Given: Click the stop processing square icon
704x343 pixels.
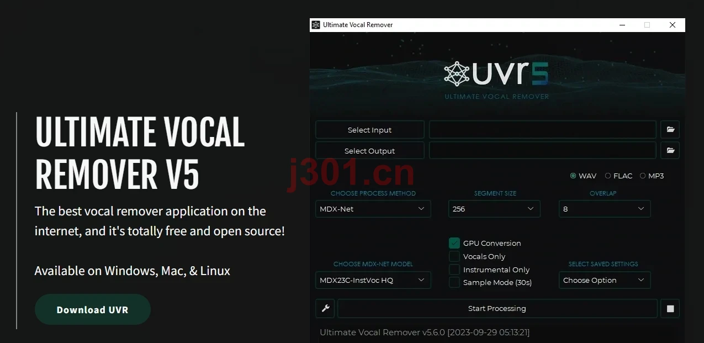Looking at the screenshot, I should click(670, 309).
